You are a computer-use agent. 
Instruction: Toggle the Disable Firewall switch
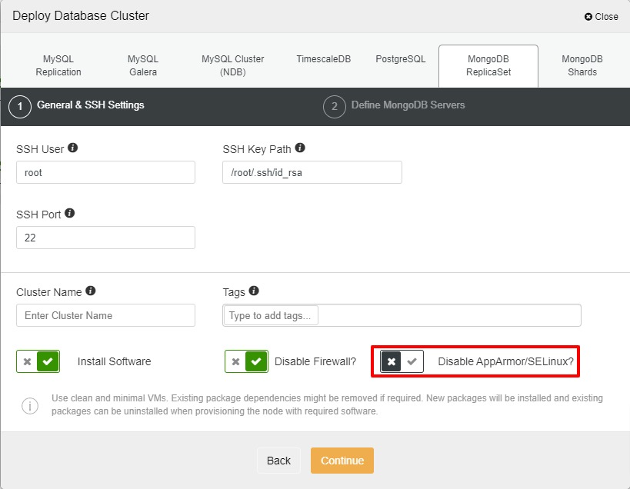[x=246, y=361]
